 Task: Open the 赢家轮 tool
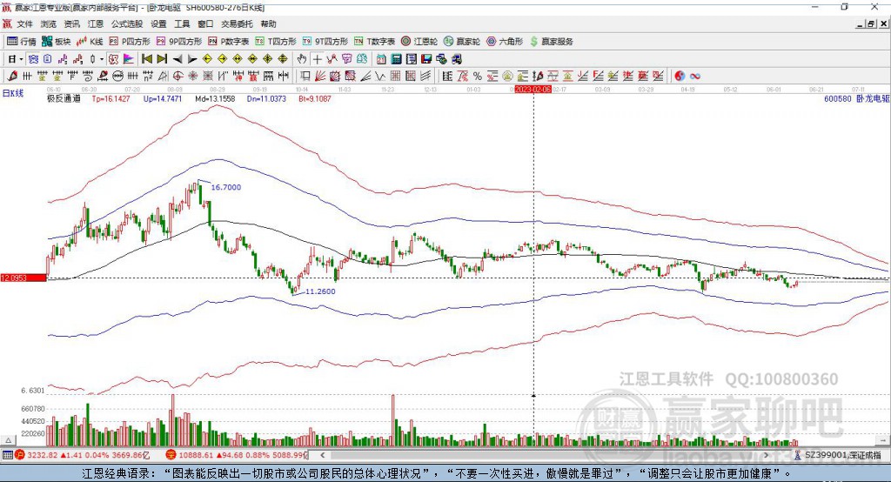[x=462, y=42]
